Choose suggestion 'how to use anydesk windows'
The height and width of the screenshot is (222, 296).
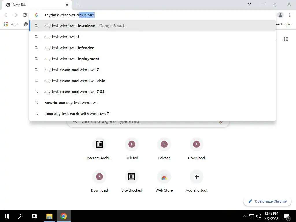pos(153,103)
